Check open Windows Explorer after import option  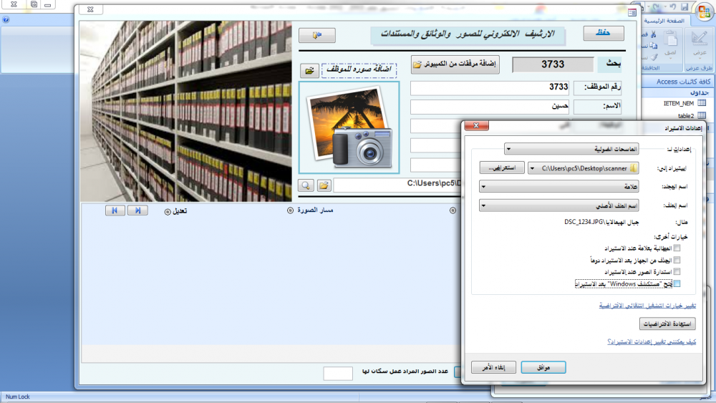tap(677, 283)
